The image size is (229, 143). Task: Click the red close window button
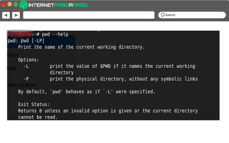click(x=4, y=4)
